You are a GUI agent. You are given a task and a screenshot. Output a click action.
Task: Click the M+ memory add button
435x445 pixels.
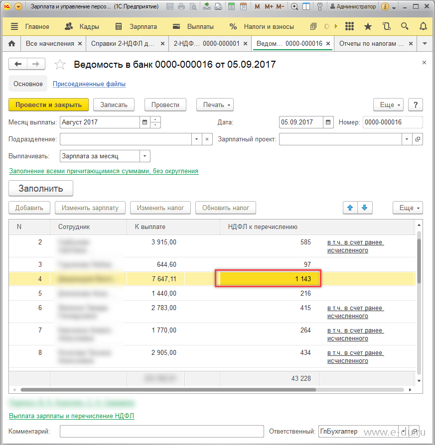[x=269, y=6]
